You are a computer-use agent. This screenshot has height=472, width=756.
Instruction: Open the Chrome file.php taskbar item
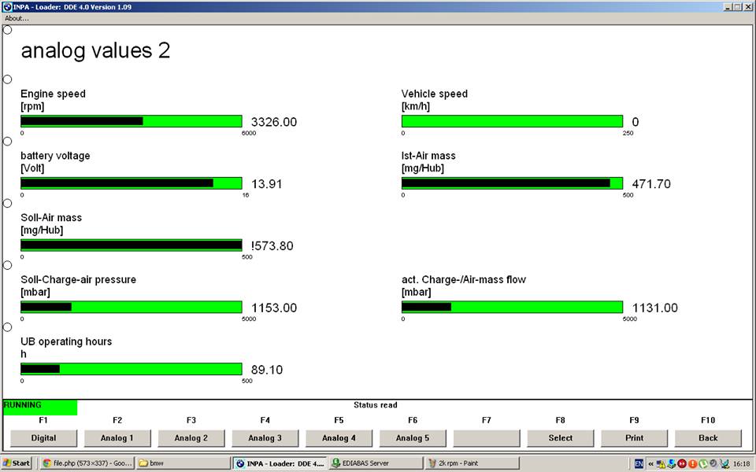pyautogui.click(x=87, y=463)
